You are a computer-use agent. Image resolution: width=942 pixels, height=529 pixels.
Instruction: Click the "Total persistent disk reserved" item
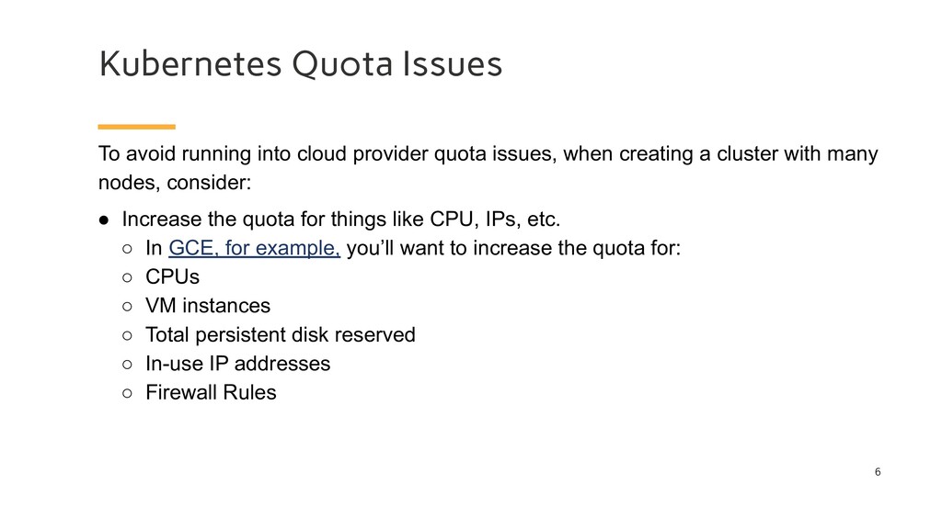point(281,334)
